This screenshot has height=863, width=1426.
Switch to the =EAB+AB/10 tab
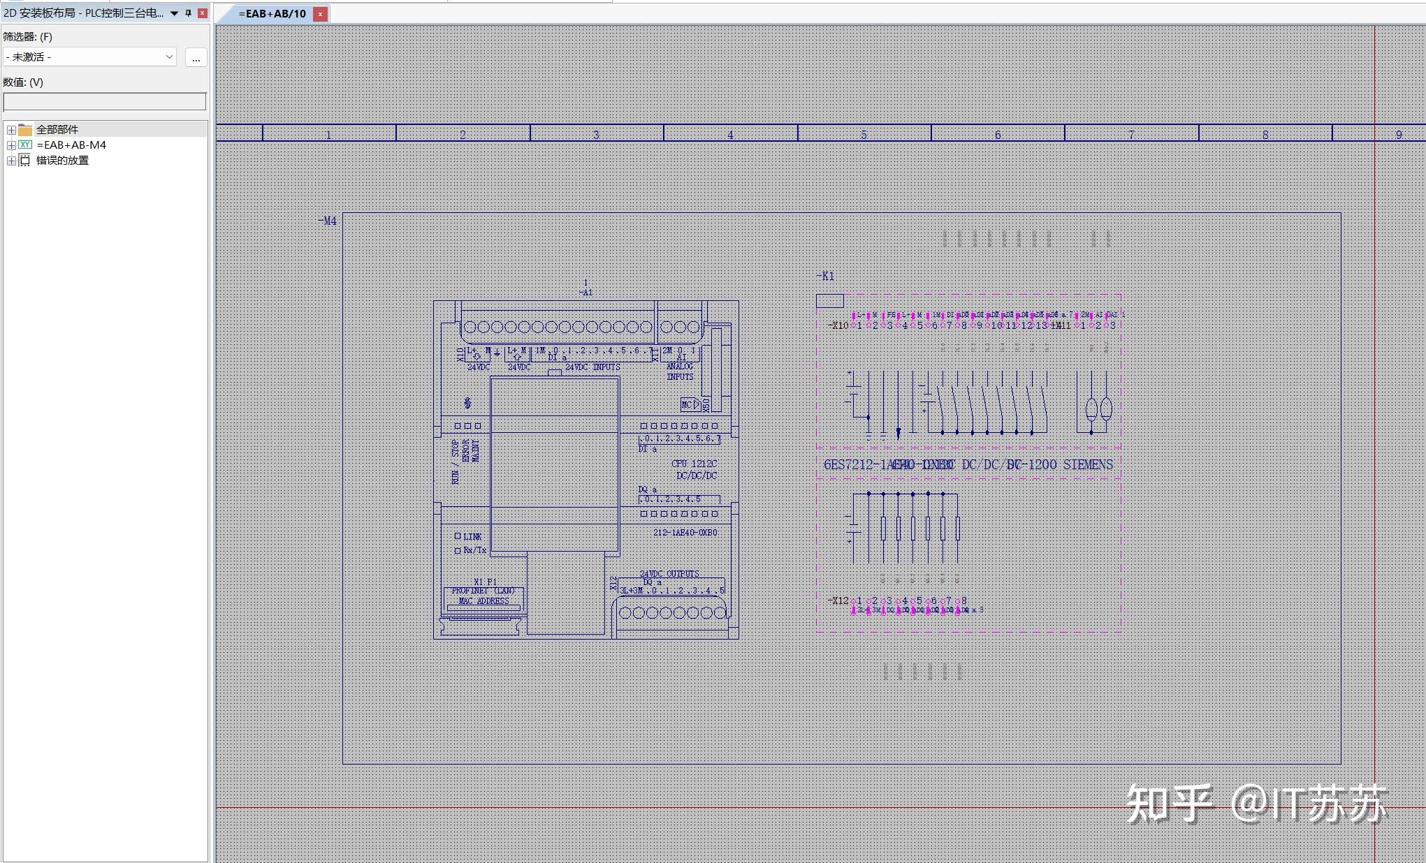point(272,13)
